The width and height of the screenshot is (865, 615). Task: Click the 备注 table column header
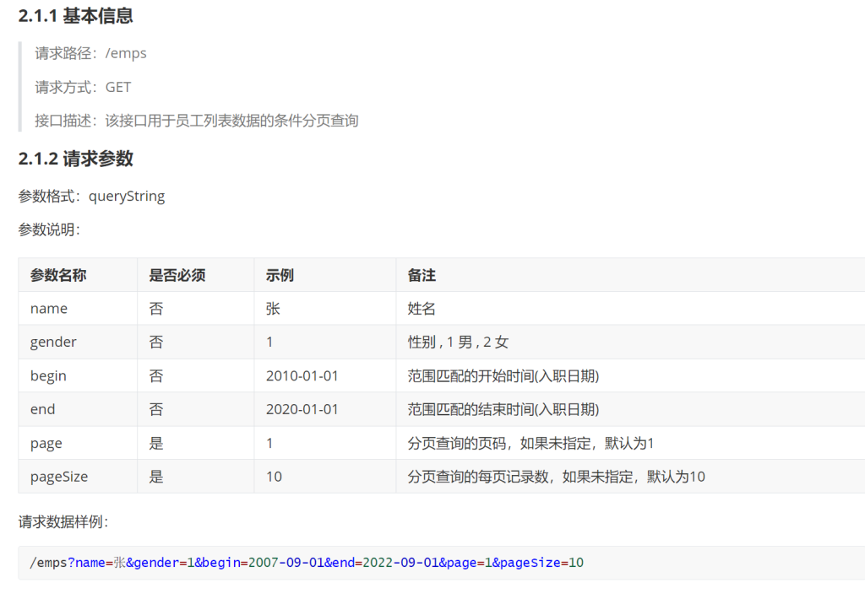(x=422, y=275)
